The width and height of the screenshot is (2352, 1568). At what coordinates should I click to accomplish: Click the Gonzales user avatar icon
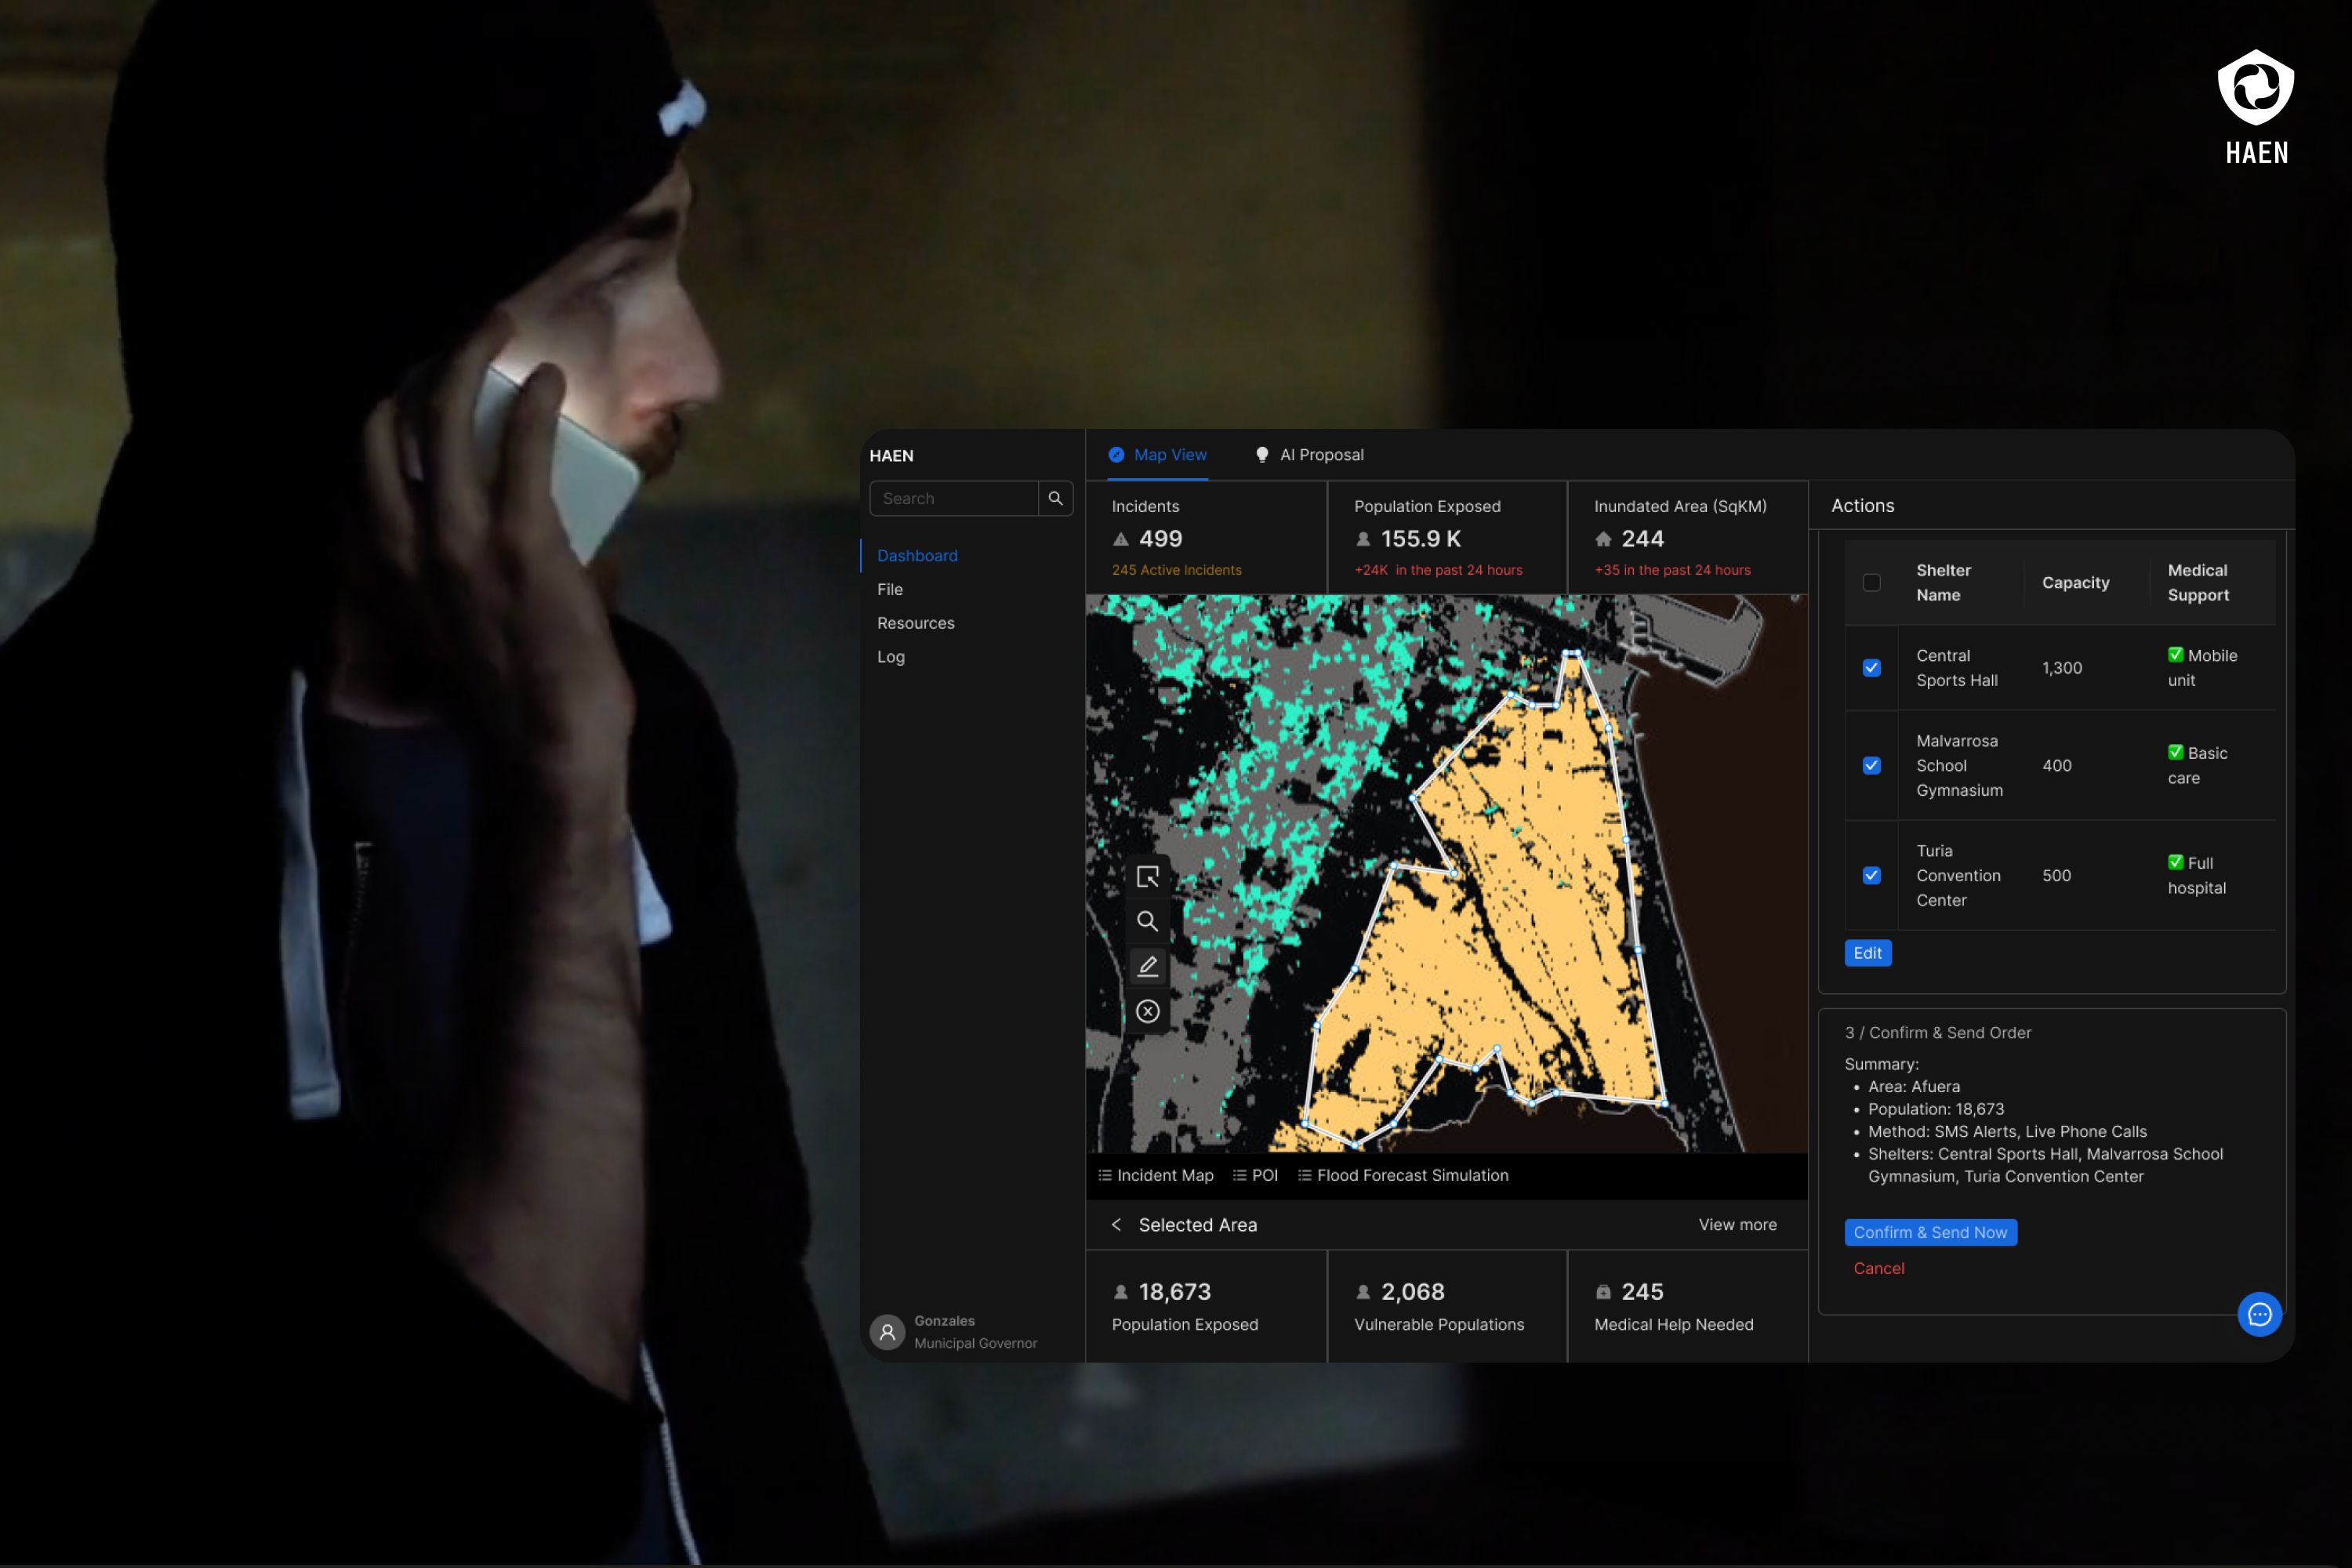[x=887, y=1332]
